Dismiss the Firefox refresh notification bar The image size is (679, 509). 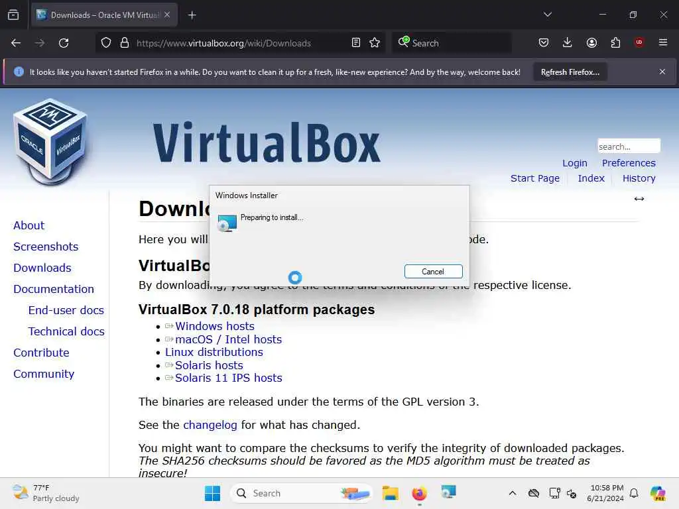pos(662,72)
